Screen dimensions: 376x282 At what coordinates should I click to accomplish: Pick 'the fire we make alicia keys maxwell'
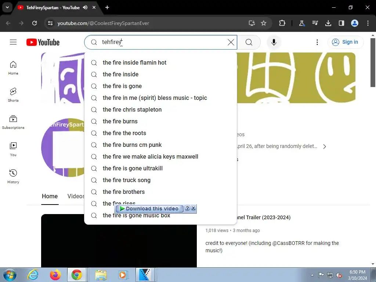[x=160, y=156]
